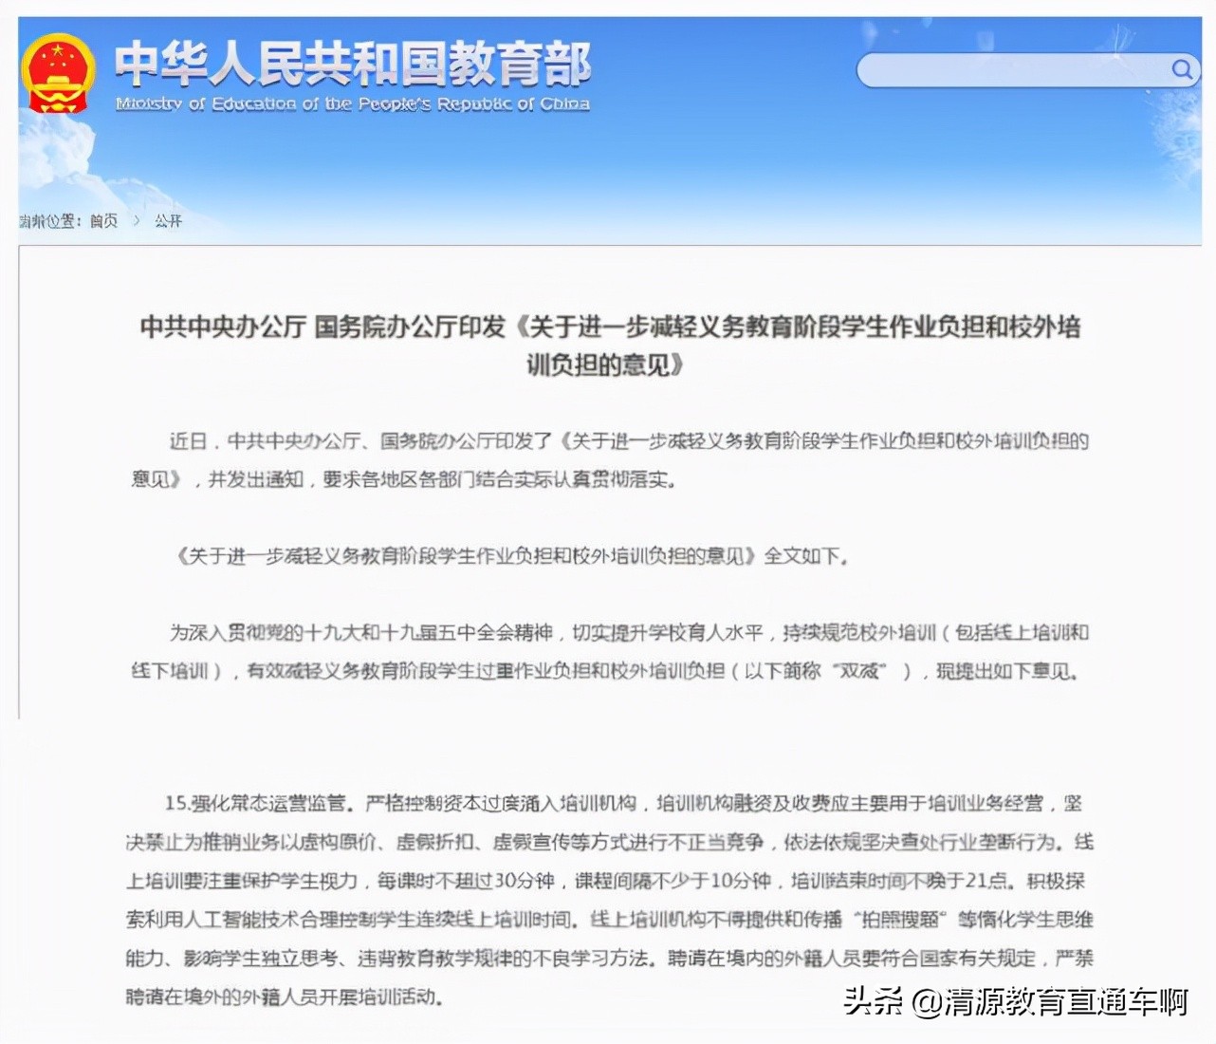This screenshot has height=1044, width=1216.
Task: Click the 当前位置 breadcrumb label
Action: pyautogui.click(x=51, y=221)
